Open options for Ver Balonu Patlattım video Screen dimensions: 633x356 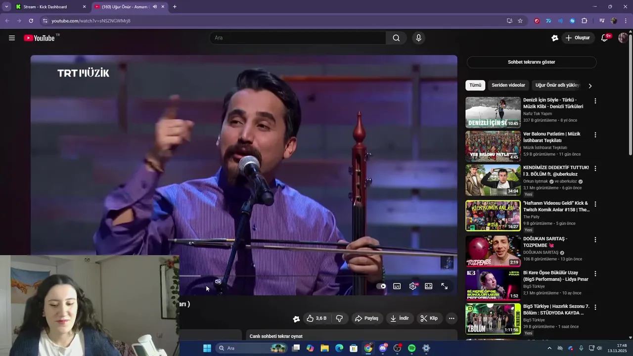595,134
